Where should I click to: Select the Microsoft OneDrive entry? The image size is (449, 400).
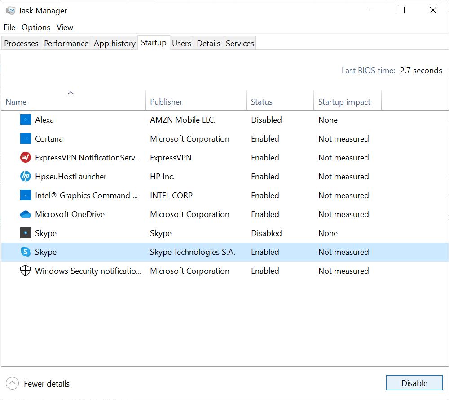point(70,214)
